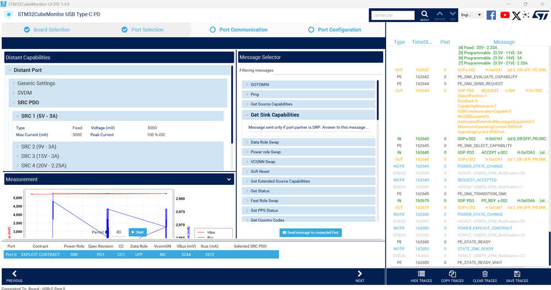Image resolution: width=551 pixels, height=290 pixels.
Task: Switch to Port Configuration step
Action: click(x=335, y=30)
